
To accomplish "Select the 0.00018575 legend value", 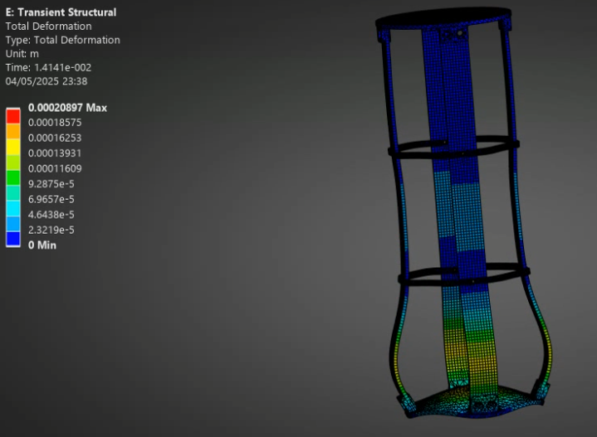I will pos(55,123).
